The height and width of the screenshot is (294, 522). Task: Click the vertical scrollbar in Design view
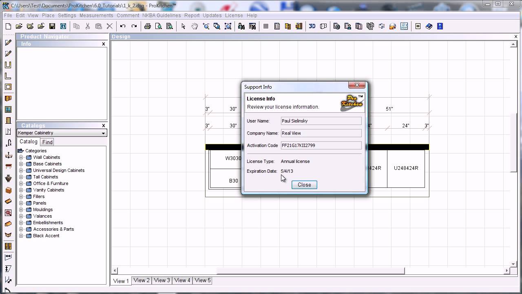click(513, 143)
